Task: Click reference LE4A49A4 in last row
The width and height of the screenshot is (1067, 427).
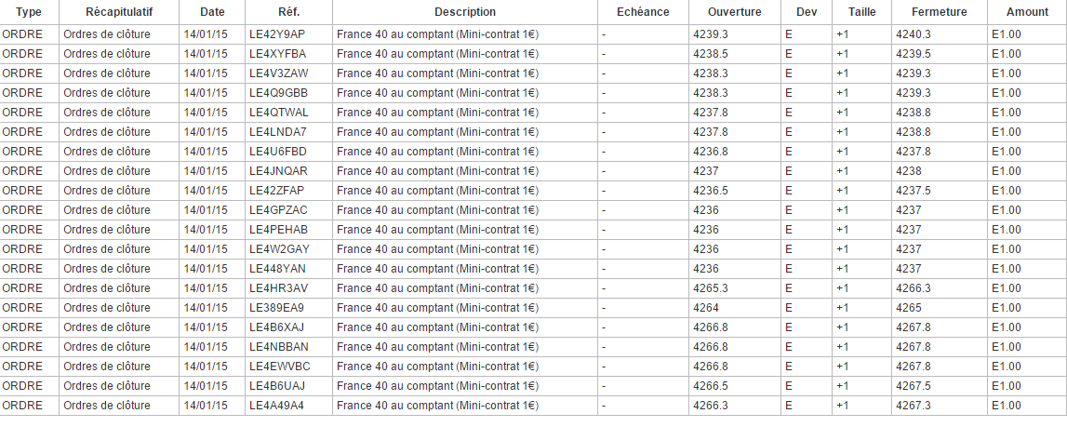Action: pyautogui.click(x=276, y=406)
